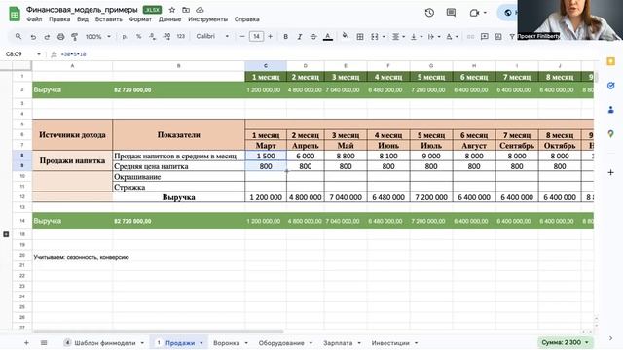Click the toolbar search magnifier
This screenshot has height=350, width=623.
pyautogui.click(x=18, y=37)
